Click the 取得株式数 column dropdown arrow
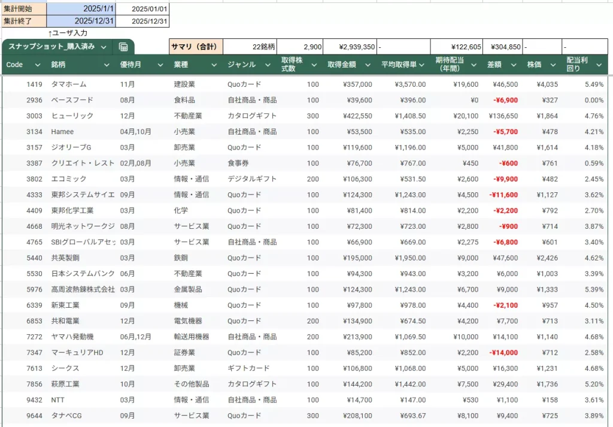 pos(314,65)
